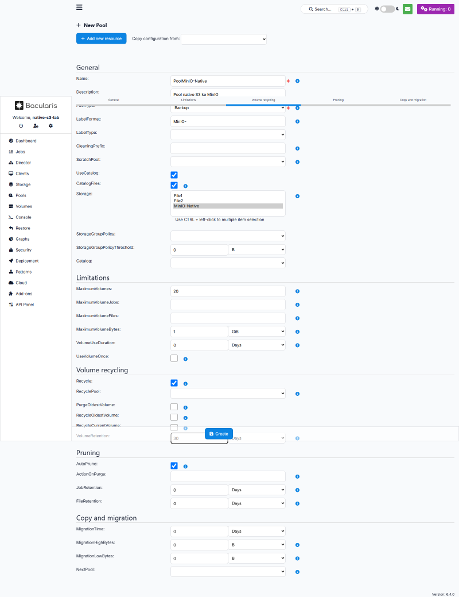The height and width of the screenshot is (597, 459).
Task: Enable the RecycleOldestVolume checkbox
Action: 174,417
